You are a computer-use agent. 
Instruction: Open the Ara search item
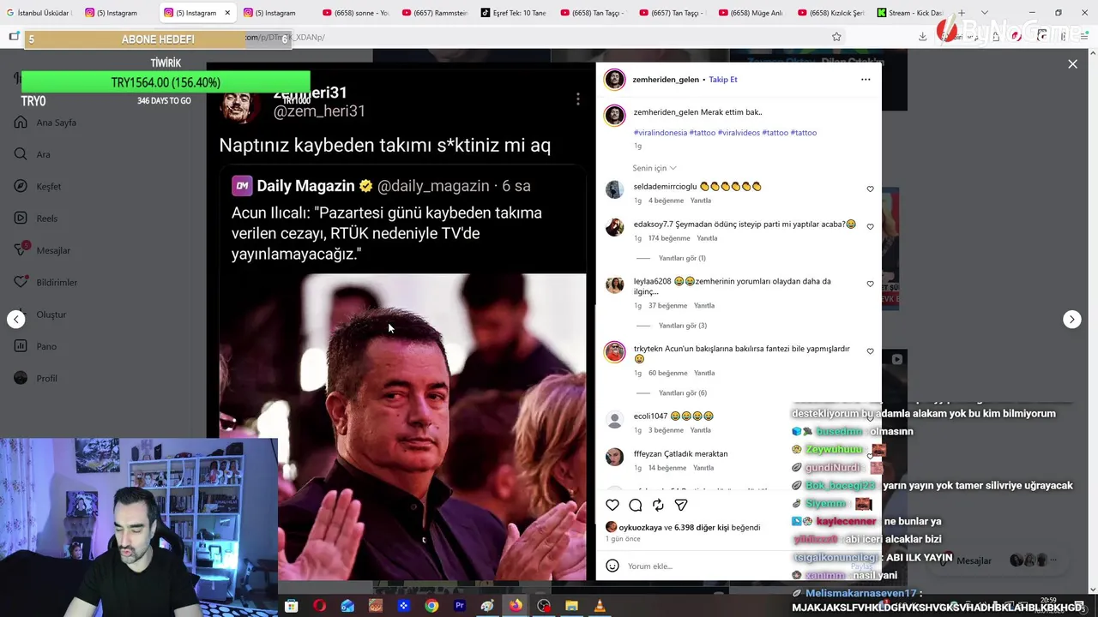tap(33, 154)
